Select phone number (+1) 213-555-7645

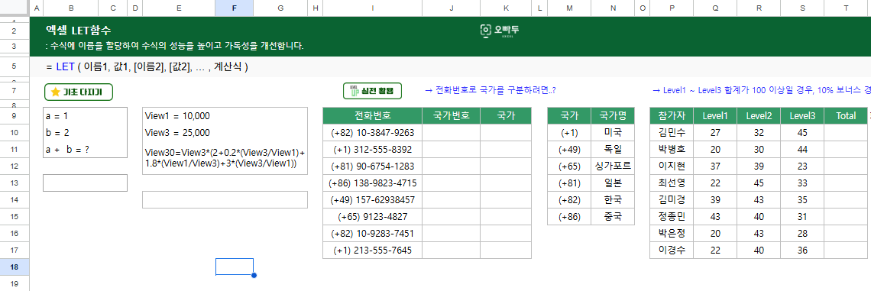coord(372,250)
